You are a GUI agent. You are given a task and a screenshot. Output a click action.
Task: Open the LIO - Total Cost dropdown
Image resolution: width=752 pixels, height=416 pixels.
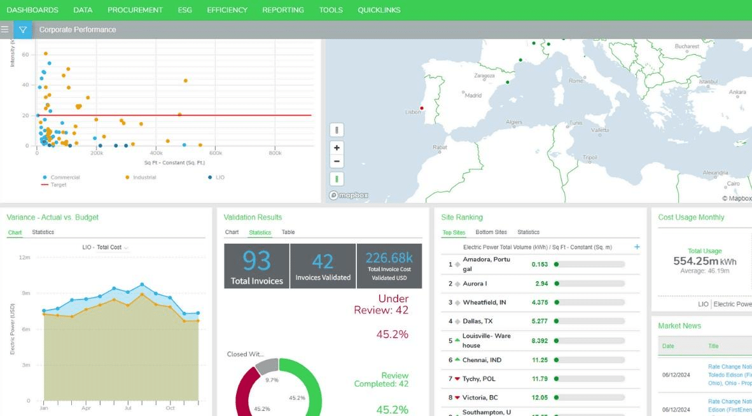pos(106,247)
